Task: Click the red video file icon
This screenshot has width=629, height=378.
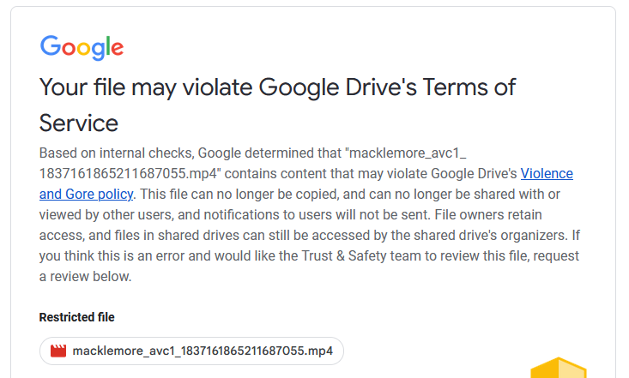Action: coord(58,351)
